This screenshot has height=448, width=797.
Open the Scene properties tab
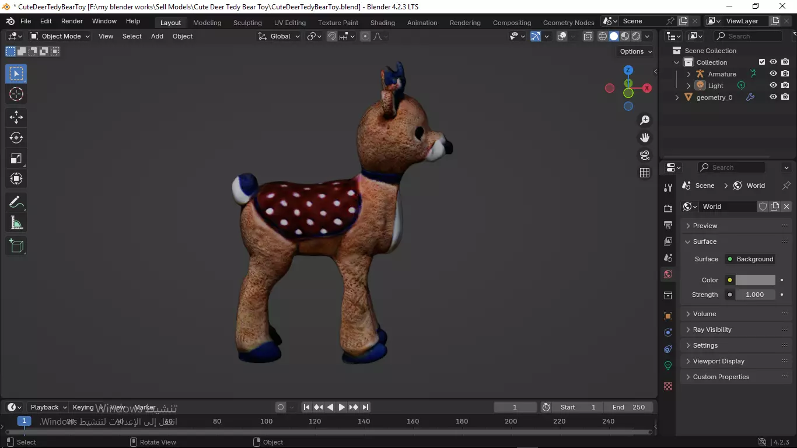click(x=668, y=257)
